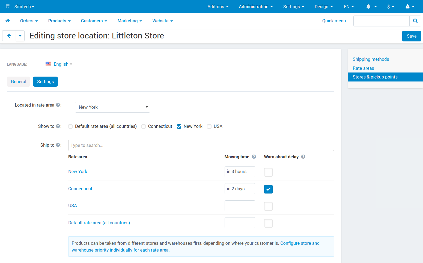Click the search magnifier button
The image size is (423, 263).
[x=415, y=21]
